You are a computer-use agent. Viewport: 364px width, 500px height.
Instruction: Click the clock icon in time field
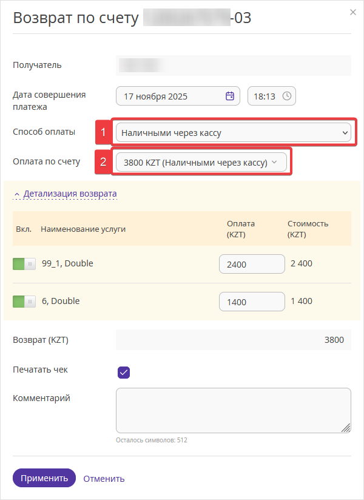287,96
